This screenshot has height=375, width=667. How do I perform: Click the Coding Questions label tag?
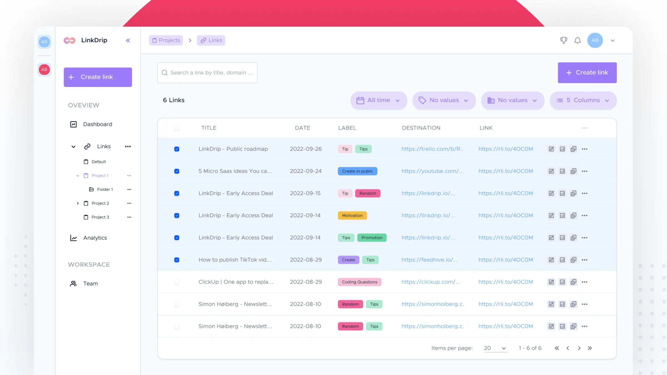tap(359, 282)
